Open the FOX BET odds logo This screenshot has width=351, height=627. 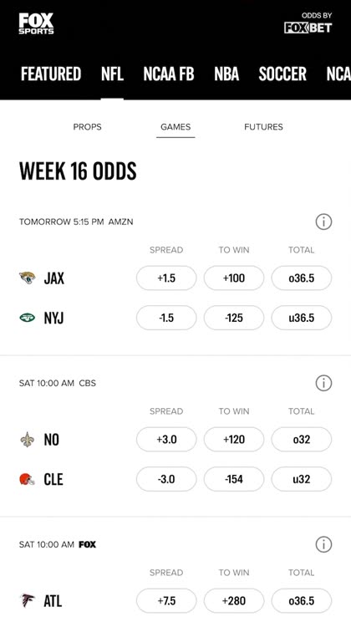point(308,28)
